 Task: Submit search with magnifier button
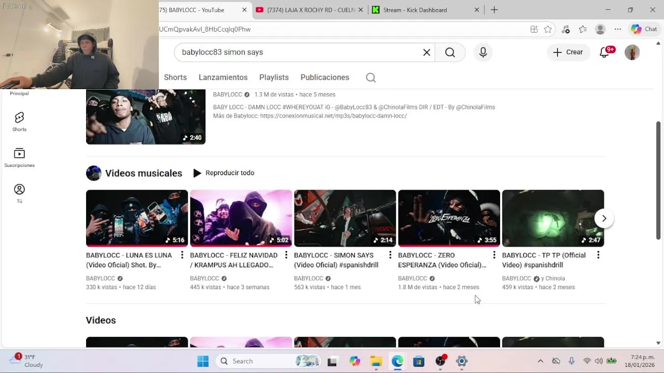pyautogui.click(x=450, y=52)
